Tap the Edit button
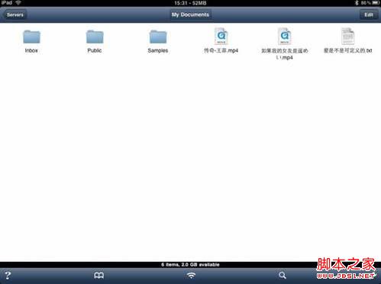Viewport: 381px width, 284px height. [x=369, y=14]
